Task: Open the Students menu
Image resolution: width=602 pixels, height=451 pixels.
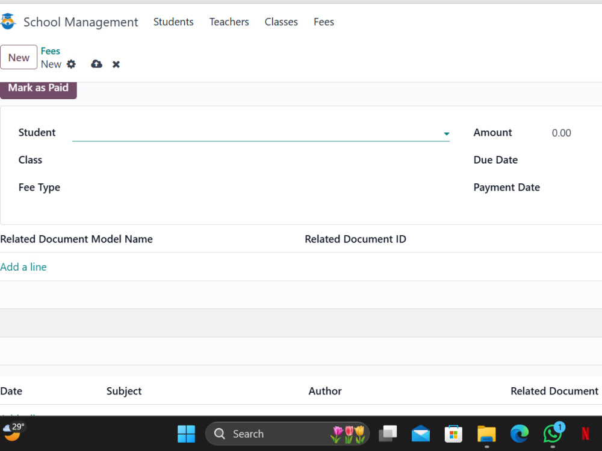Action: (x=173, y=22)
